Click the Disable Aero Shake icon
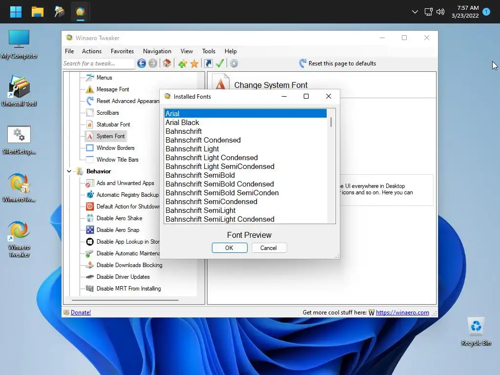500x375 pixels. coord(90,218)
